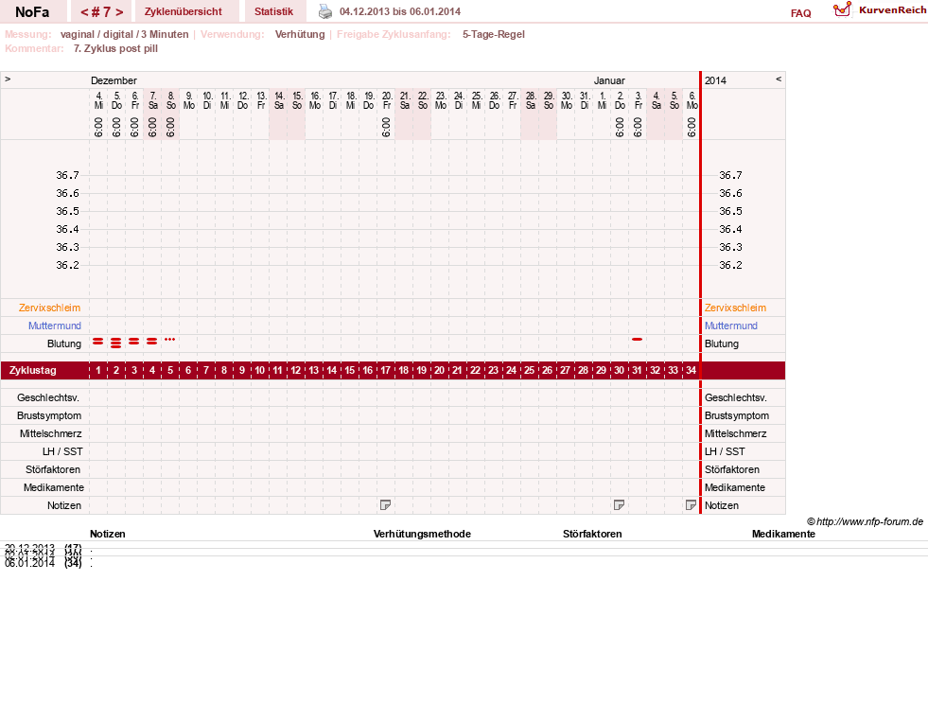Click the left Muttermund label
Image resolution: width=928 pixels, height=722 pixels.
coord(55,326)
